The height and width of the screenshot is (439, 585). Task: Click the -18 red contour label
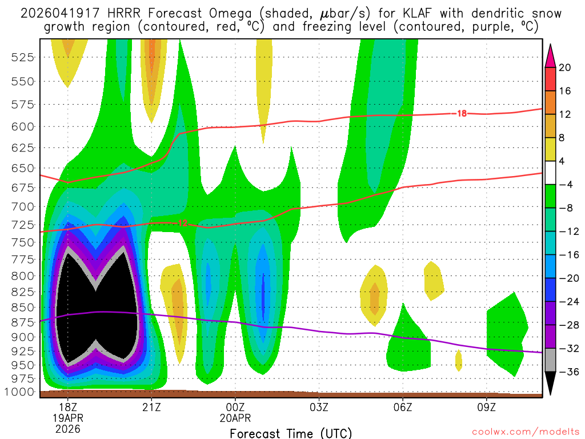460,114
